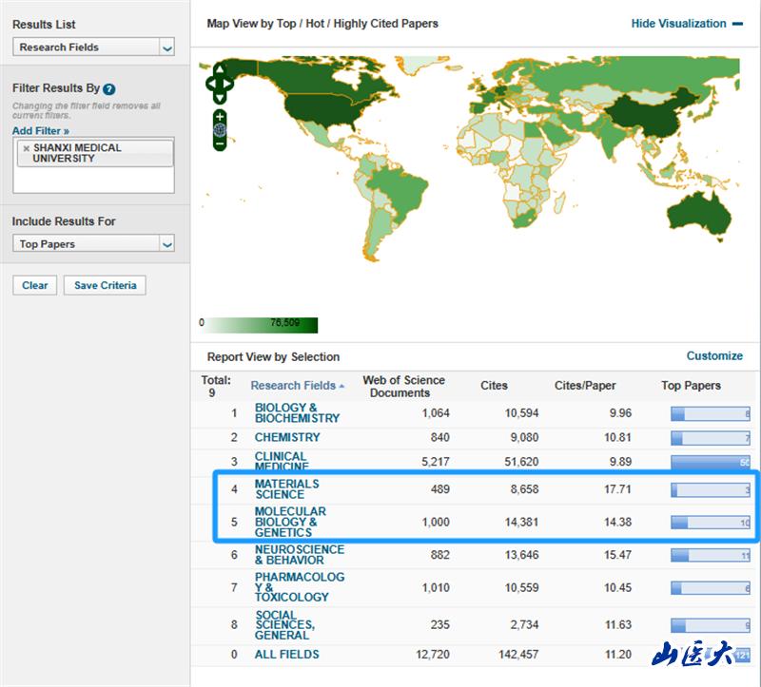The height and width of the screenshot is (687, 761).
Task: Click the Save Criteria button
Action: coord(105,285)
